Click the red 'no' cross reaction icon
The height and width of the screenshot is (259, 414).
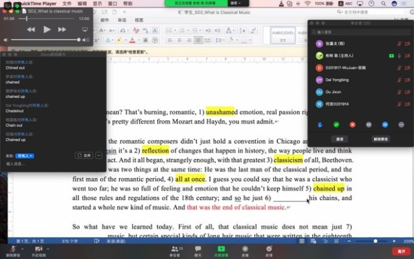[x=352, y=124]
